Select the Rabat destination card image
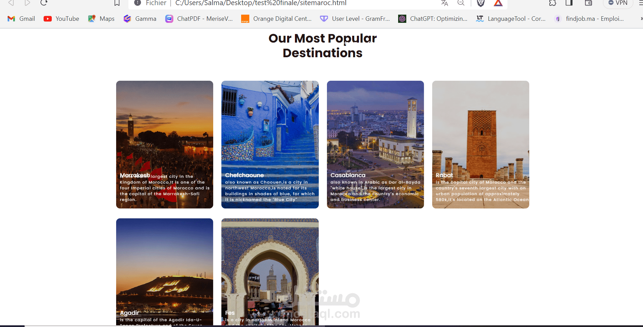The width and height of the screenshot is (643, 327). 481,144
